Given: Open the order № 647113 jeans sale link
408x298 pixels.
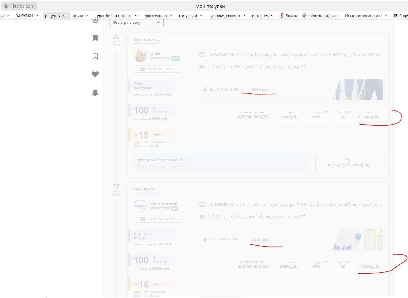Looking at the screenshot, I should 294,55.
